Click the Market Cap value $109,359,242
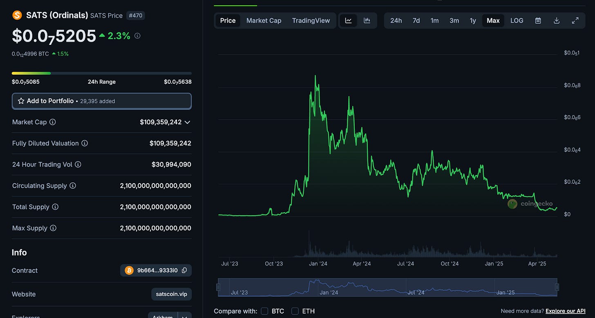The width and height of the screenshot is (595, 318). [x=161, y=122]
